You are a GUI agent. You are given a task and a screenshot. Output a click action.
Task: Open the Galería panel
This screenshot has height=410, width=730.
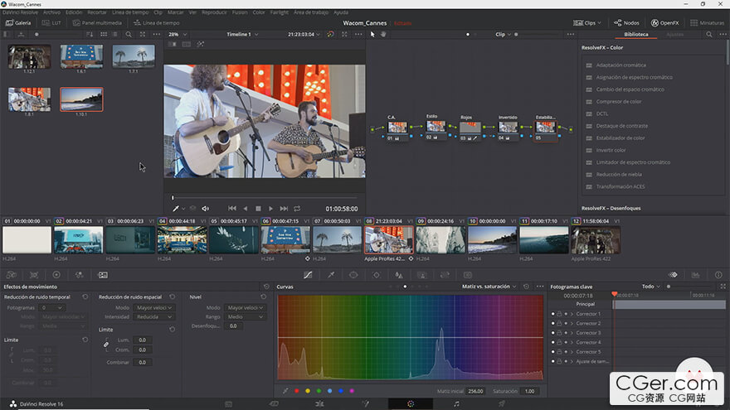(x=20, y=23)
